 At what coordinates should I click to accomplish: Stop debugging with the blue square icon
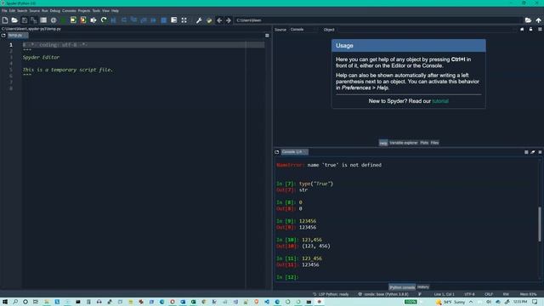[x=164, y=20]
